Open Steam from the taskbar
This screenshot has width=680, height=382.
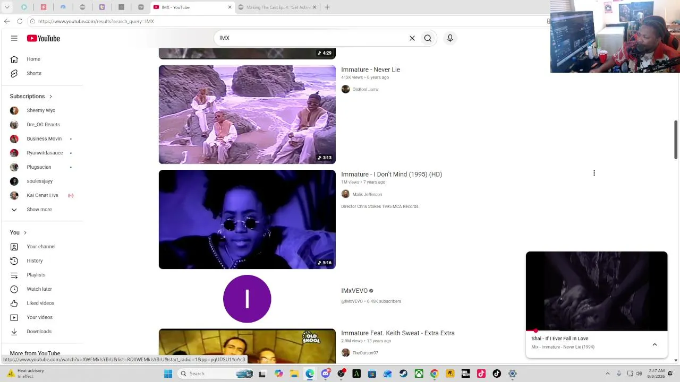pos(403,374)
